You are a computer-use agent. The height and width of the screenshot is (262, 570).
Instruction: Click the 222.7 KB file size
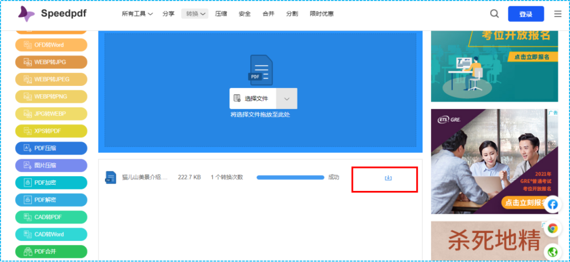click(189, 177)
